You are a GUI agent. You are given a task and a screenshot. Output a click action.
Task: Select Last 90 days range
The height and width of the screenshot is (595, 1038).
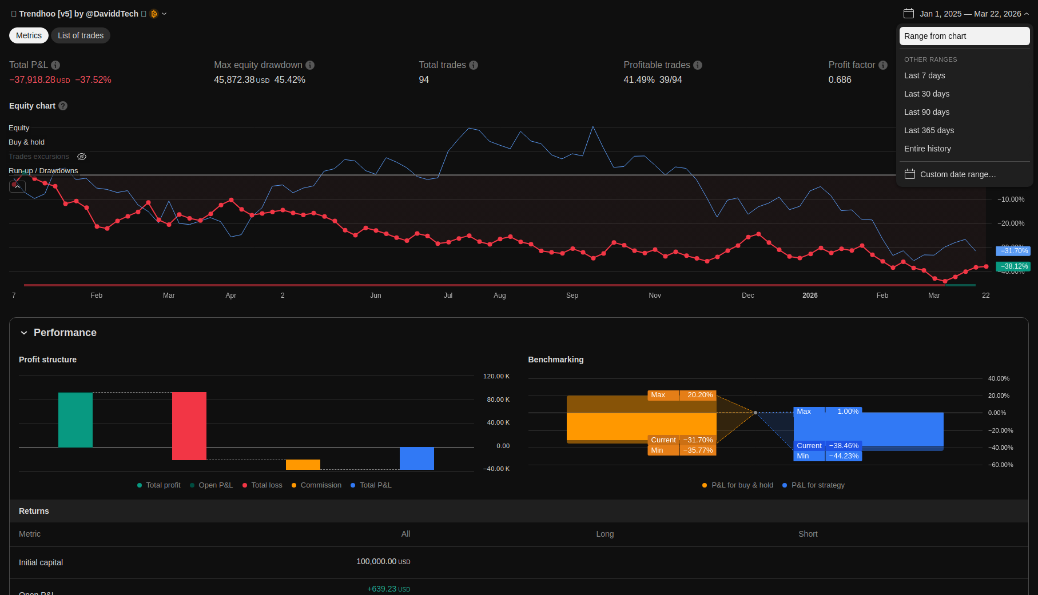click(x=926, y=112)
